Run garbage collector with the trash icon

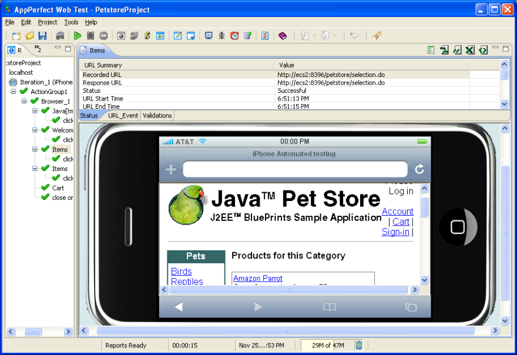click(359, 346)
